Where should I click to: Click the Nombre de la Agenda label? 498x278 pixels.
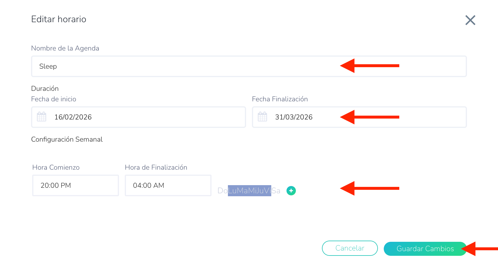click(65, 48)
